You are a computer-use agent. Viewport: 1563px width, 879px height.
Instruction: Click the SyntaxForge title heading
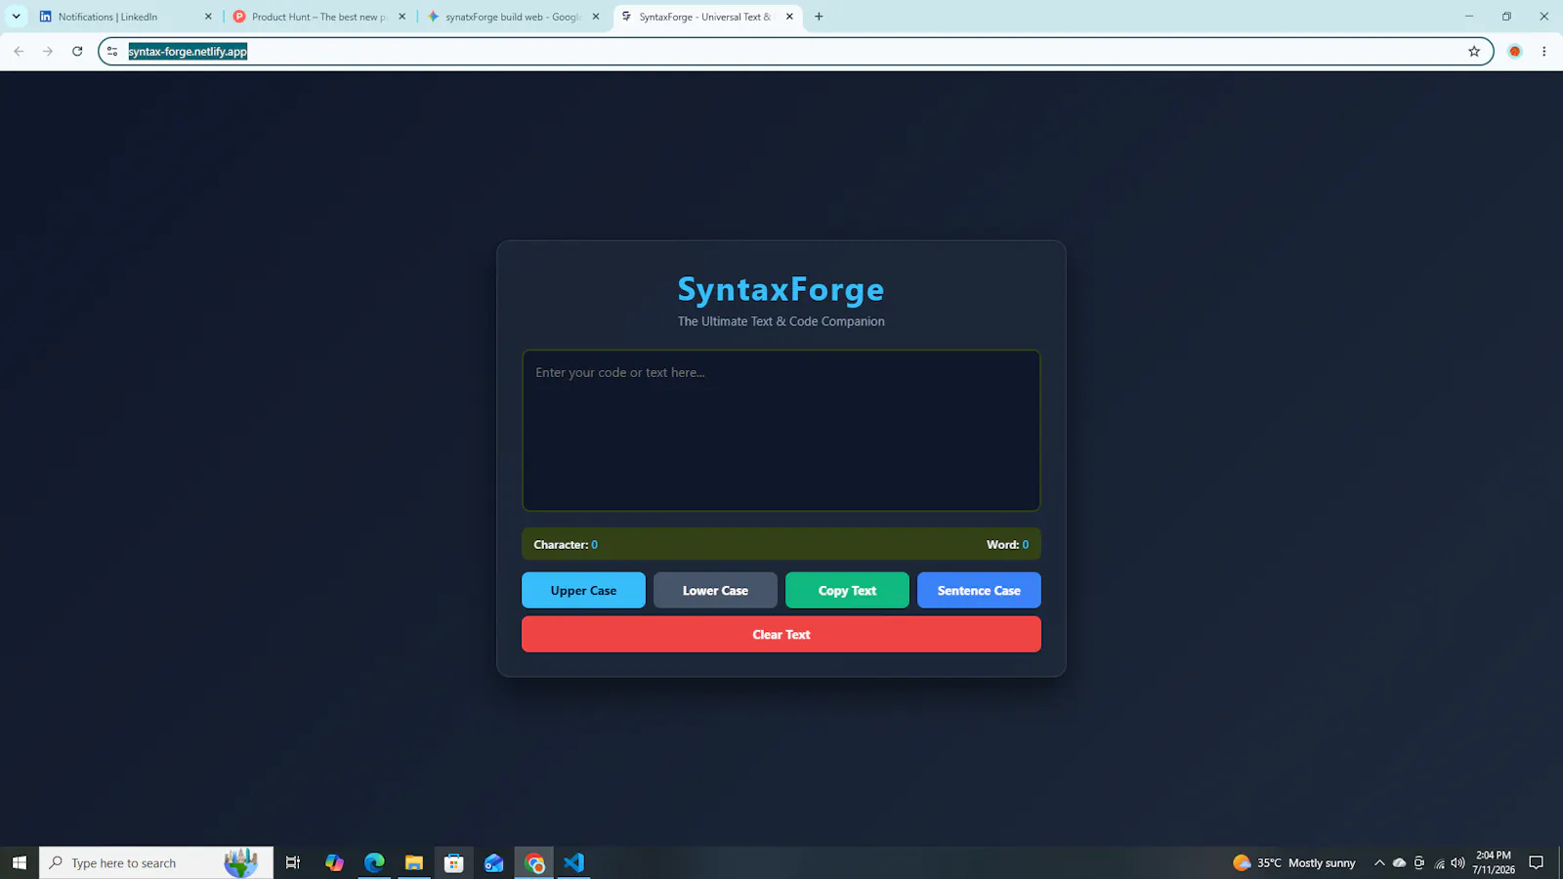(x=781, y=289)
